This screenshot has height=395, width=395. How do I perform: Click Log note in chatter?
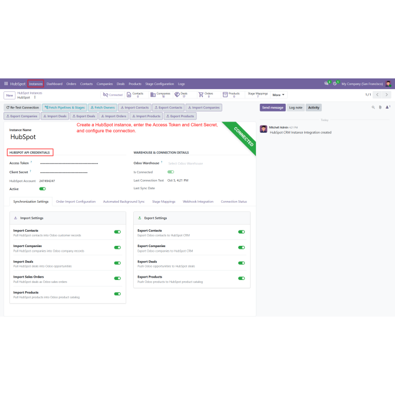(x=296, y=107)
